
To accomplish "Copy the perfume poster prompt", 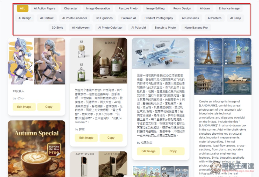I will pos(111,138).
